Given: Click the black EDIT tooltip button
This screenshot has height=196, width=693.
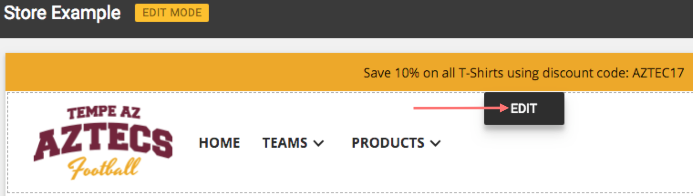Looking at the screenshot, I should tap(524, 108).
